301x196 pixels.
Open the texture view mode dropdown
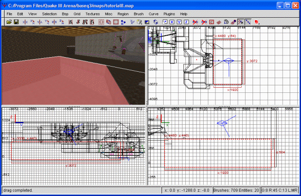tap(140, 22)
